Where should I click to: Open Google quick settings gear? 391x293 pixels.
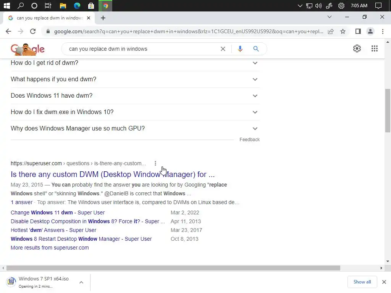357,48
